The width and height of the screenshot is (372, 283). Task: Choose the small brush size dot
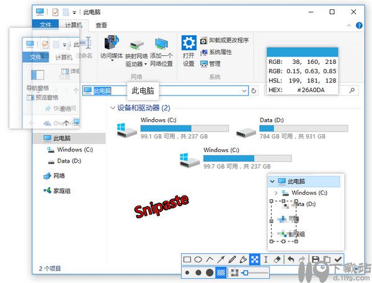[187, 272]
